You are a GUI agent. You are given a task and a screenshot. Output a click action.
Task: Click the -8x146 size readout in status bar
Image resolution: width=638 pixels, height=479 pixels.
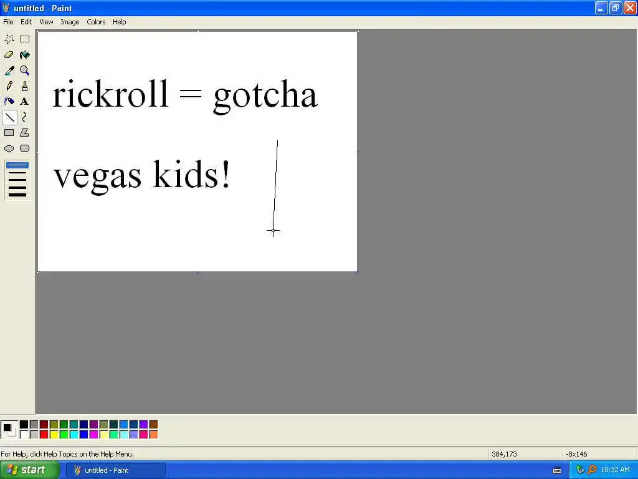[576, 454]
